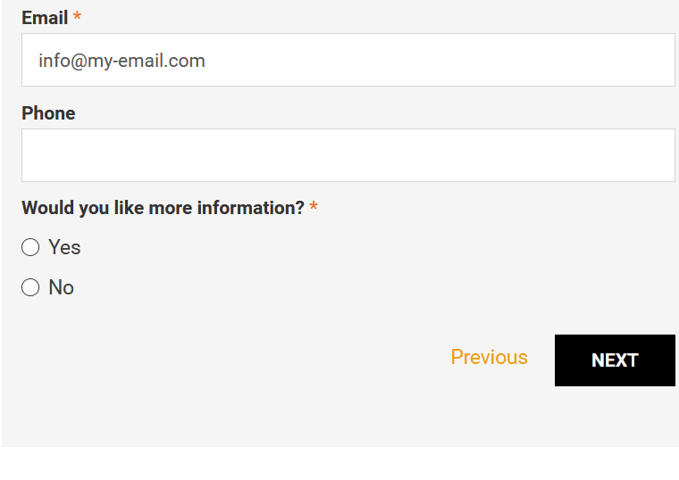This screenshot has width=679, height=480.
Task: Click the Email field label
Action: point(45,18)
